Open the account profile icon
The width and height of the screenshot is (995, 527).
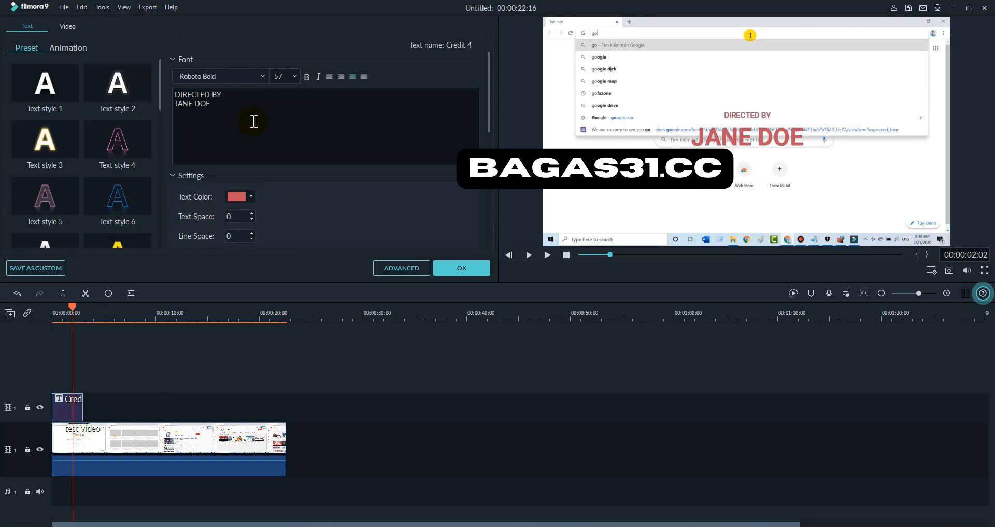click(x=894, y=8)
